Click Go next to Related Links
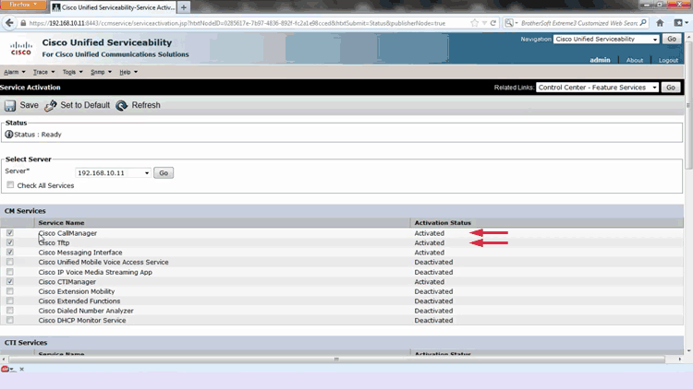 coord(671,88)
